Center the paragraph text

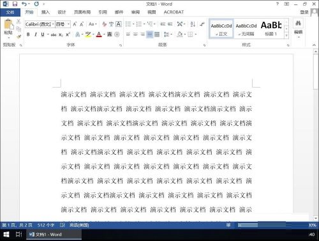(135, 35)
